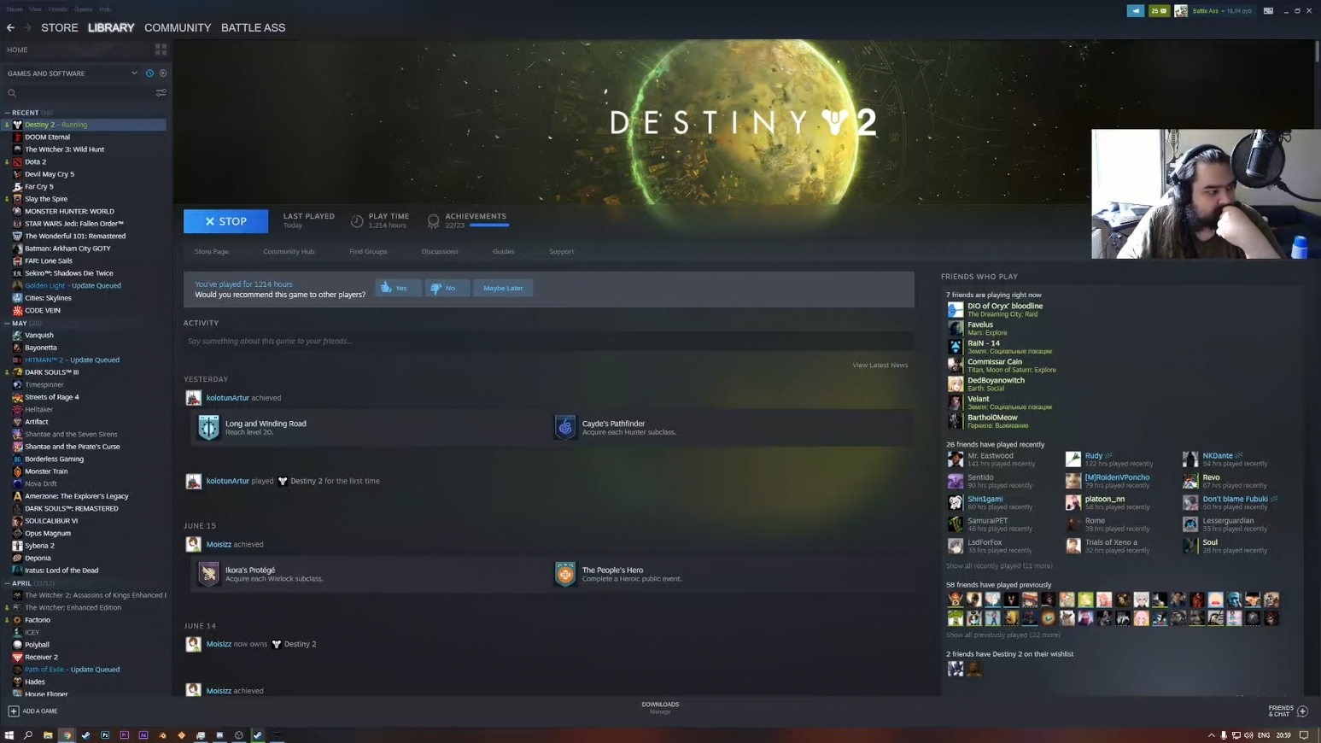Viewport: 1321px width, 743px height.
Task: Expand Games and Software dropdown
Action: 134,73
